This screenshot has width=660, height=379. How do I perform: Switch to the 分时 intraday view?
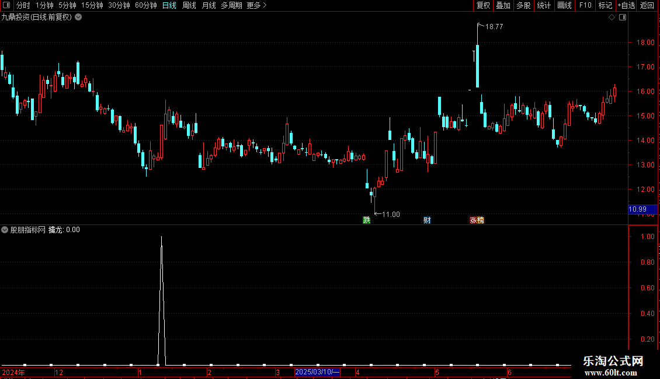pos(23,5)
